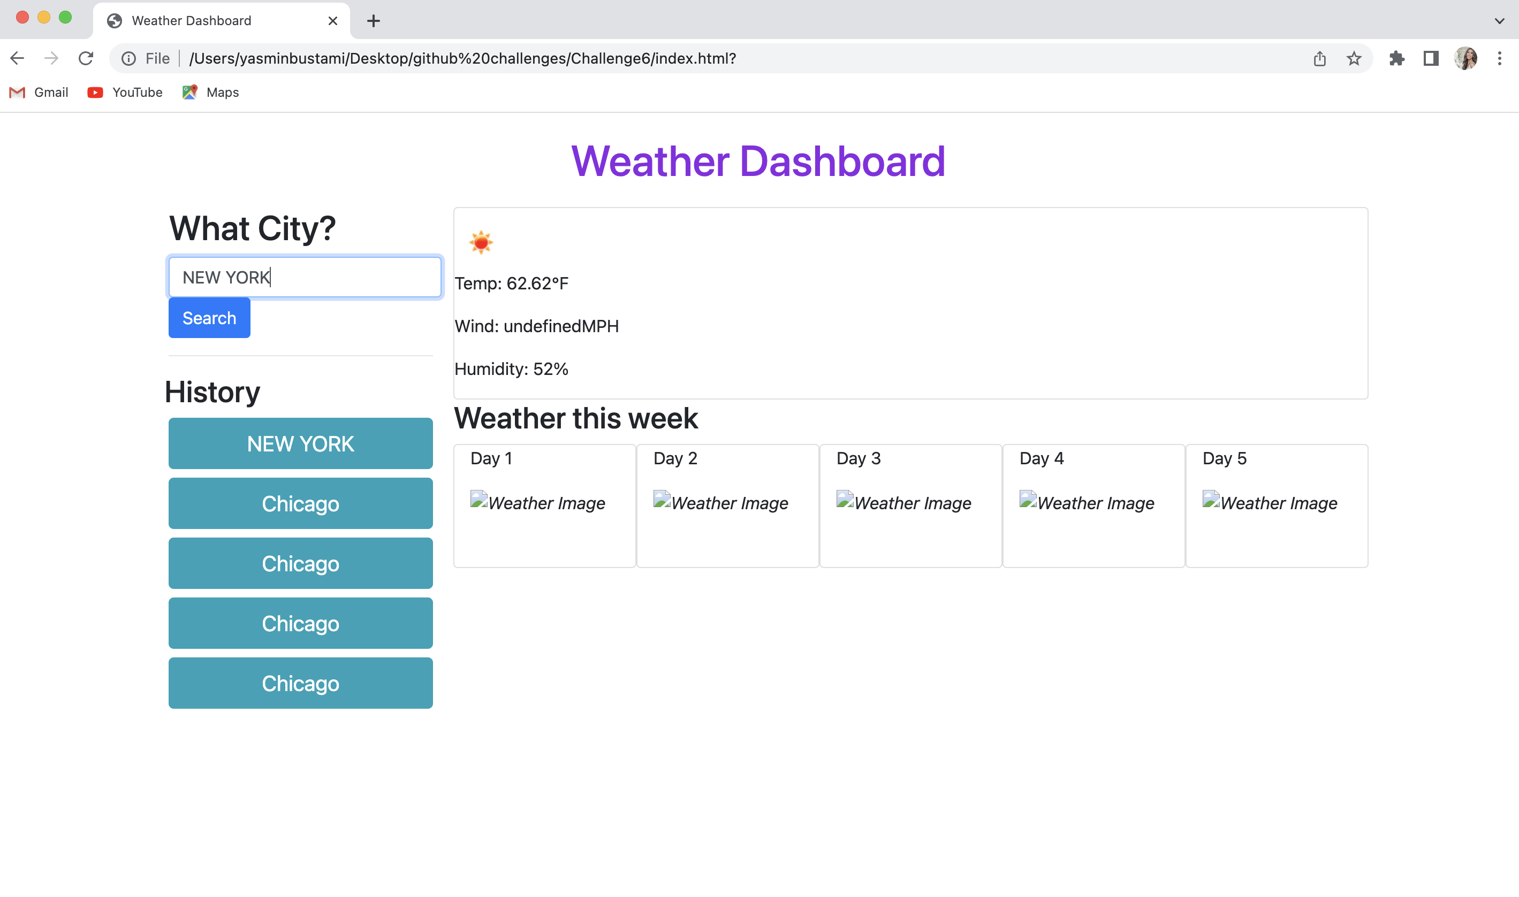Open the Chrome three-dot menu
Image resolution: width=1519 pixels, height=897 pixels.
[1500, 59]
